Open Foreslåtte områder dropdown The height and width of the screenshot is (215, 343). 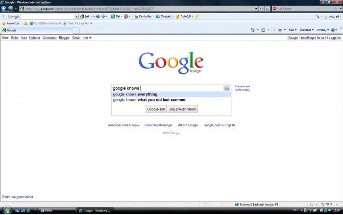click(x=45, y=23)
